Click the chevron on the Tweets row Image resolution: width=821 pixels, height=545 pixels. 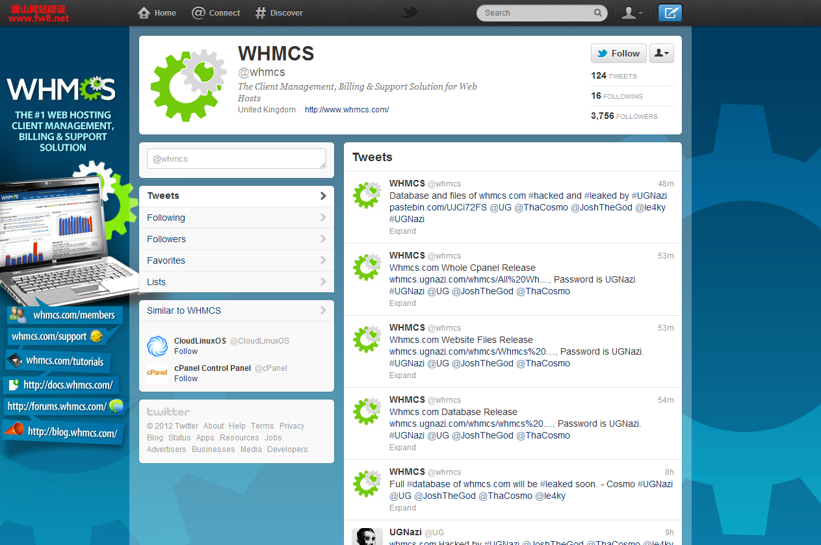pyautogui.click(x=323, y=196)
